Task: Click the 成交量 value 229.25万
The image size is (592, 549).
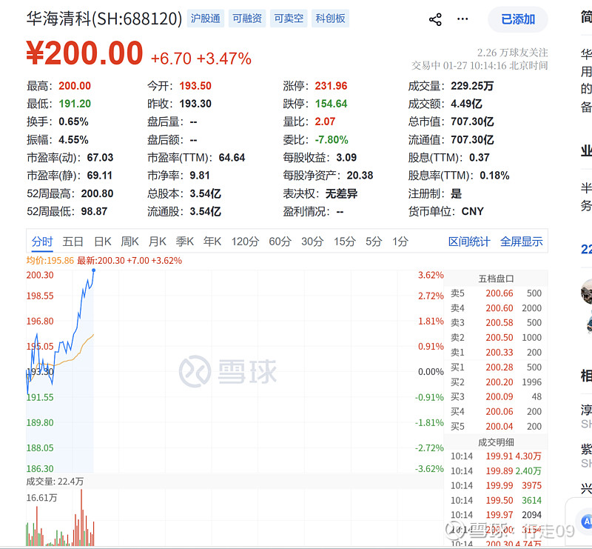Action: click(472, 86)
